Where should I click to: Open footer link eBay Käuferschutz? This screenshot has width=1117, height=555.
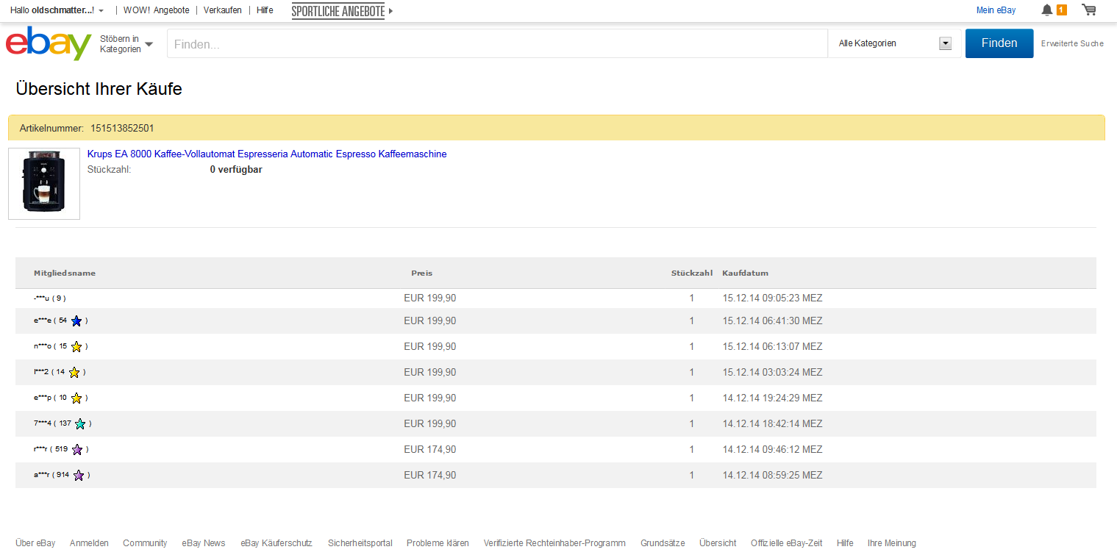[276, 543]
